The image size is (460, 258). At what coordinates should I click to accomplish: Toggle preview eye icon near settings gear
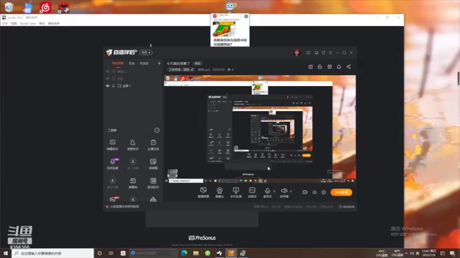[x=315, y=192]
